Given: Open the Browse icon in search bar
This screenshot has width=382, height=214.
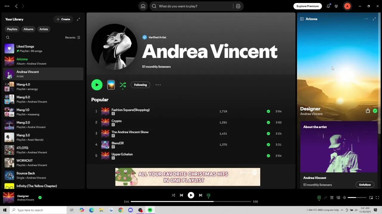Looking at the screenshot, I should (x=238, y=6).
